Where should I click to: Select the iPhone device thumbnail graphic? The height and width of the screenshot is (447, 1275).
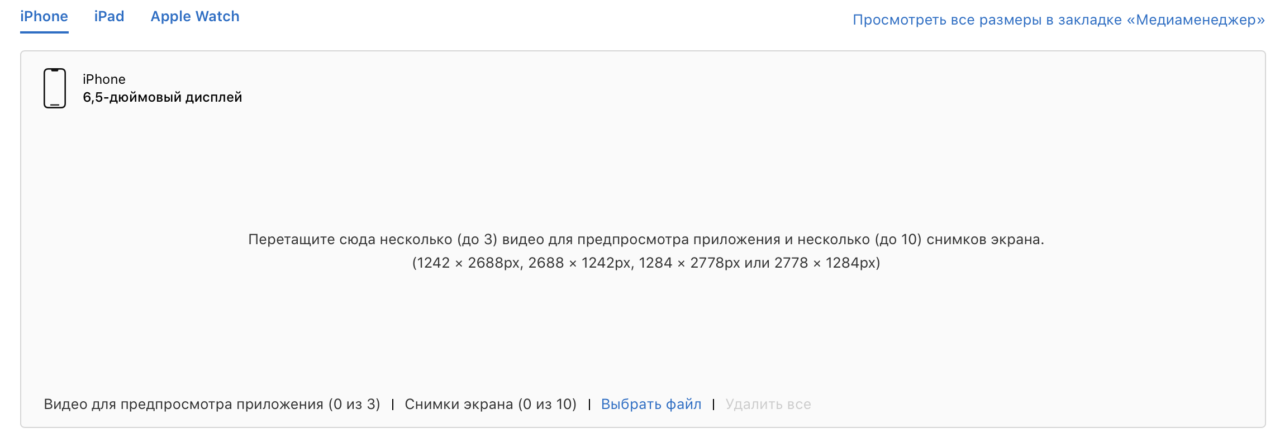[54, 89]
